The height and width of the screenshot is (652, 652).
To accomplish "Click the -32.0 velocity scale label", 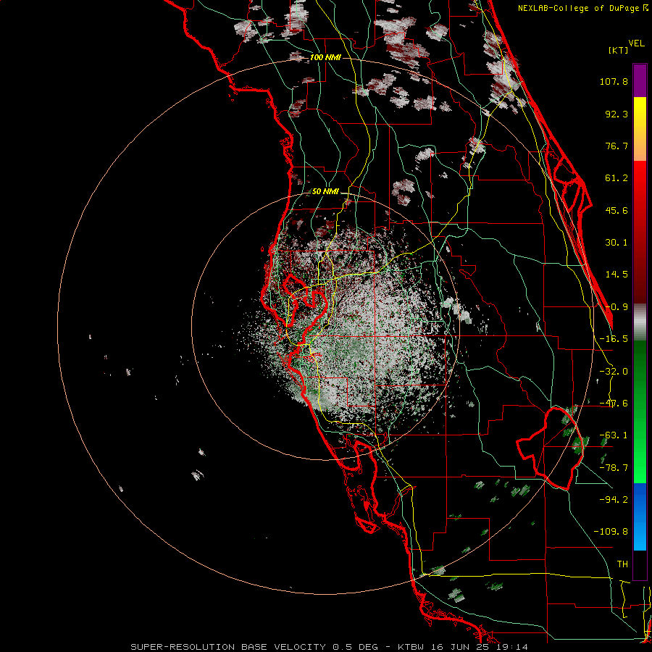I will tap(614, 372).
